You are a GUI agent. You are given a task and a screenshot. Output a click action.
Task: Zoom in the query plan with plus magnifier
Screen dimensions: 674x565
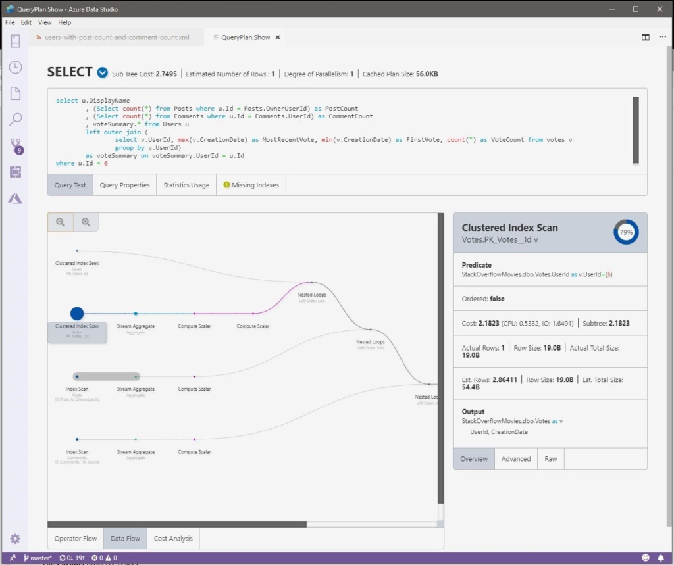point(86,222)
